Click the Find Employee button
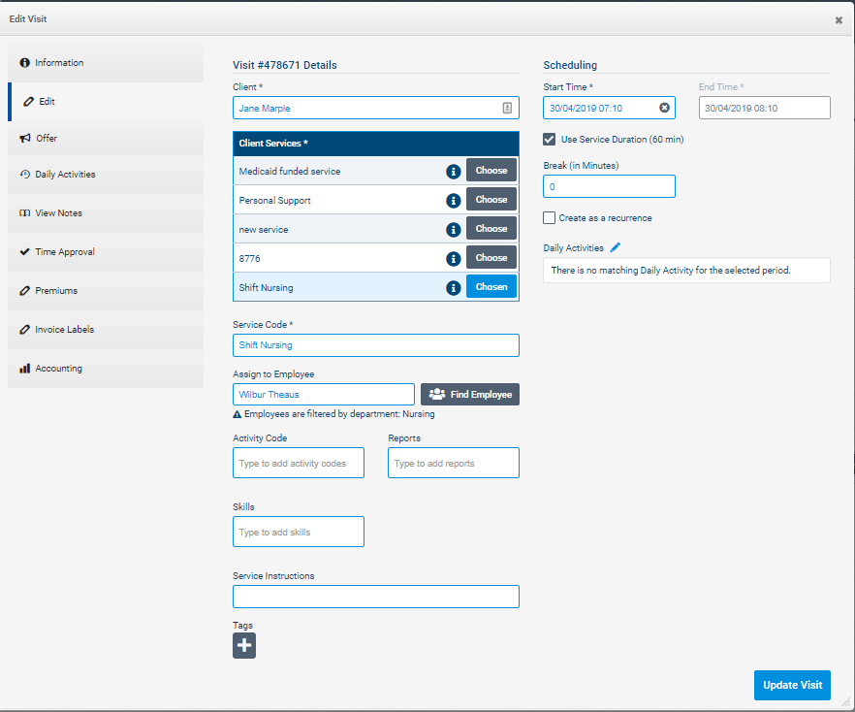Image resolution: width=855 pixels, height=712 pixels. pos(470,395)
